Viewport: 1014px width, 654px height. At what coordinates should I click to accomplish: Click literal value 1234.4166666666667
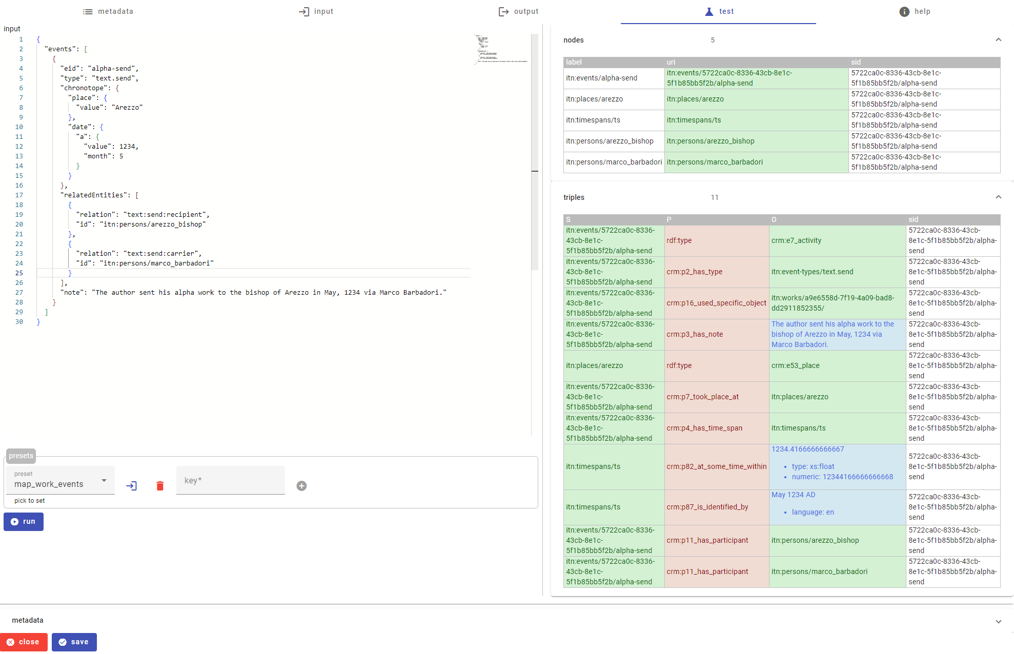point(808,449)
